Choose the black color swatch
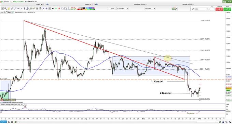232x124 pixels. [x=84, y=8]
